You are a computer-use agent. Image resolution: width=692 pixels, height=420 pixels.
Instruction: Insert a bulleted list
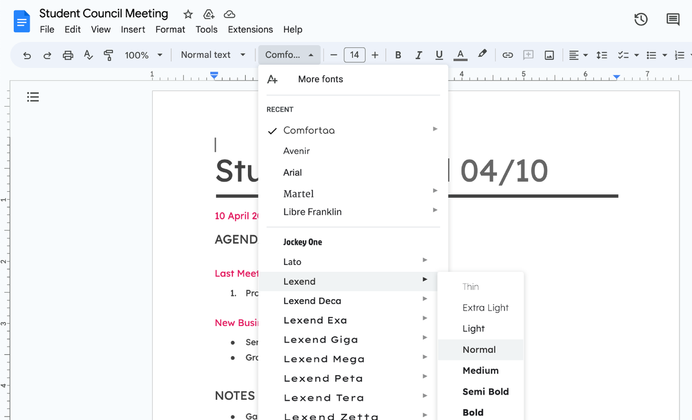652,55
